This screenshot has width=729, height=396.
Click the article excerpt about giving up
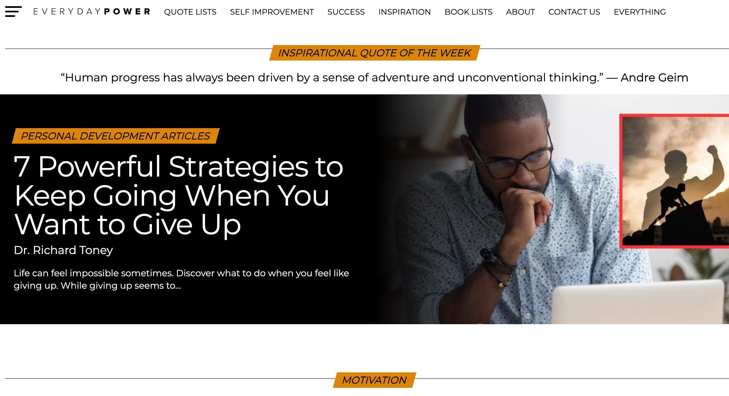(x=181, y=279)
